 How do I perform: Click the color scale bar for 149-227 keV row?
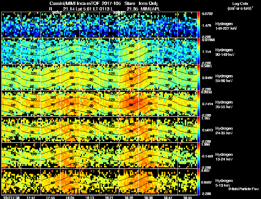click(198, 25)
